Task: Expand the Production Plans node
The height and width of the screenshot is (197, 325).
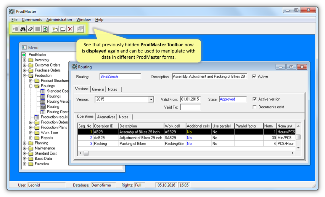Action: point(31,127)
